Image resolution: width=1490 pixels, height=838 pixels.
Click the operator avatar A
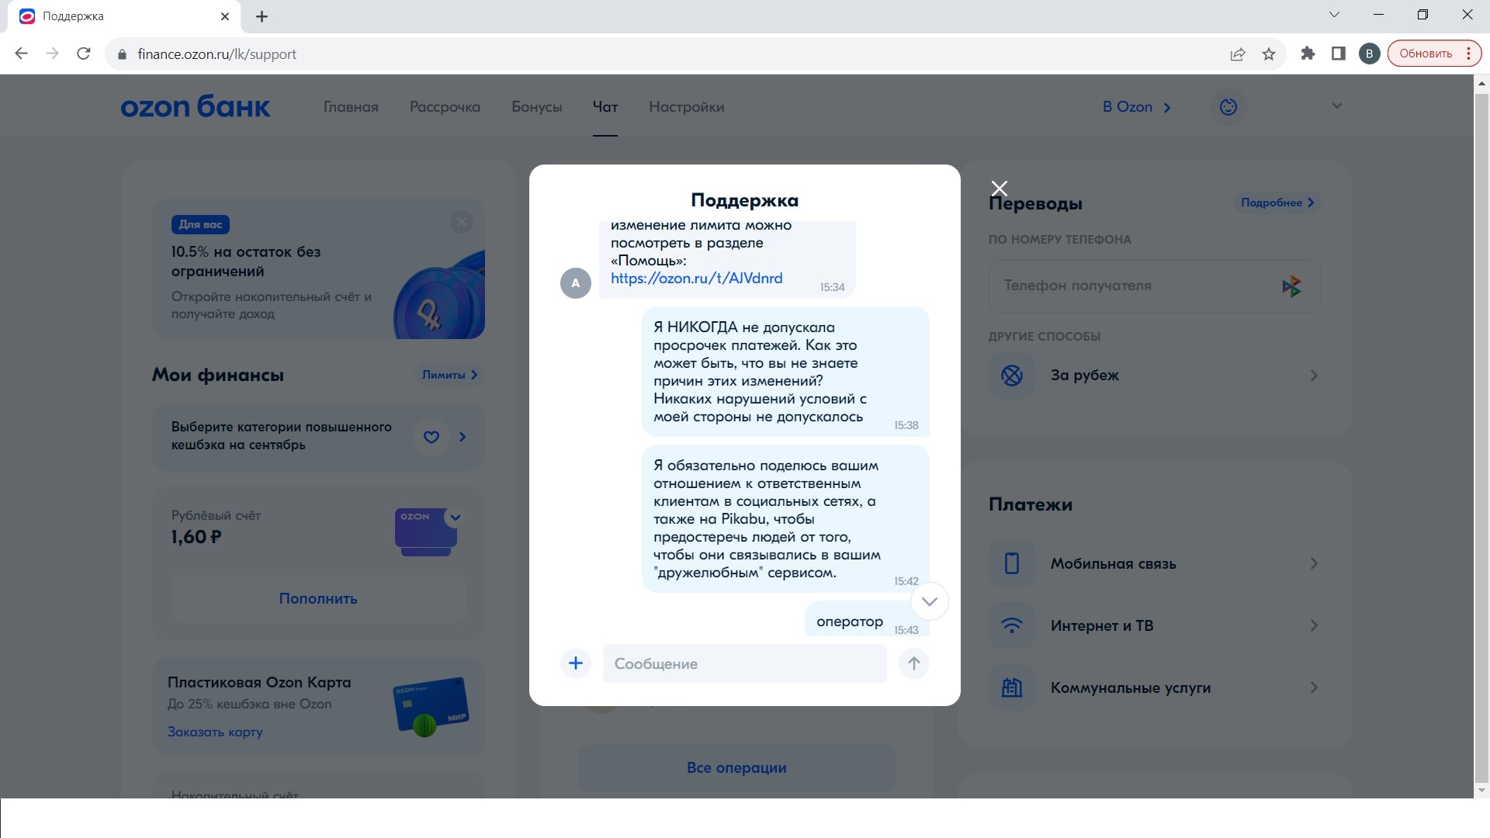click(576, 283)
